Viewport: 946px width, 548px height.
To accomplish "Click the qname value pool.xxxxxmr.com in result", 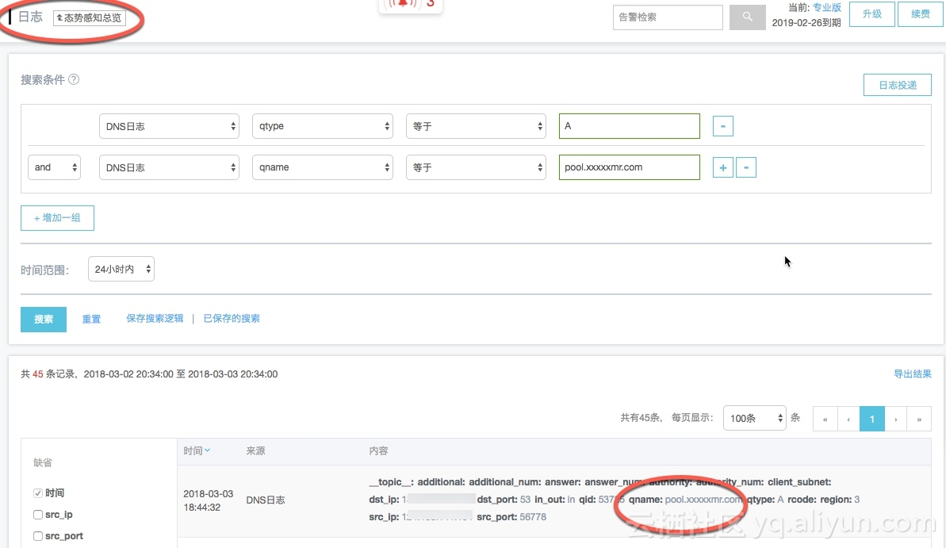I will tap(703, 500).
